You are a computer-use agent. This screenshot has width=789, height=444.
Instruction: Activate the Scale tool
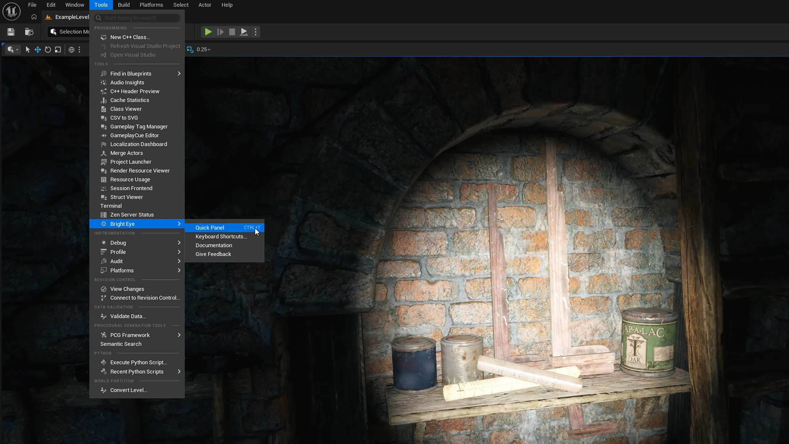click(x=58, y=50)
